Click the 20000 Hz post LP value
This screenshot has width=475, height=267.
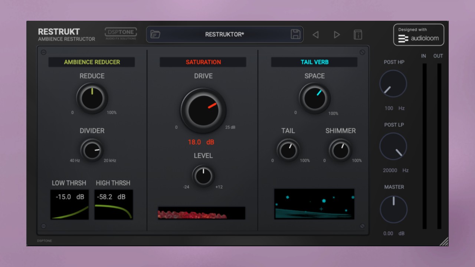click(396, 171)
